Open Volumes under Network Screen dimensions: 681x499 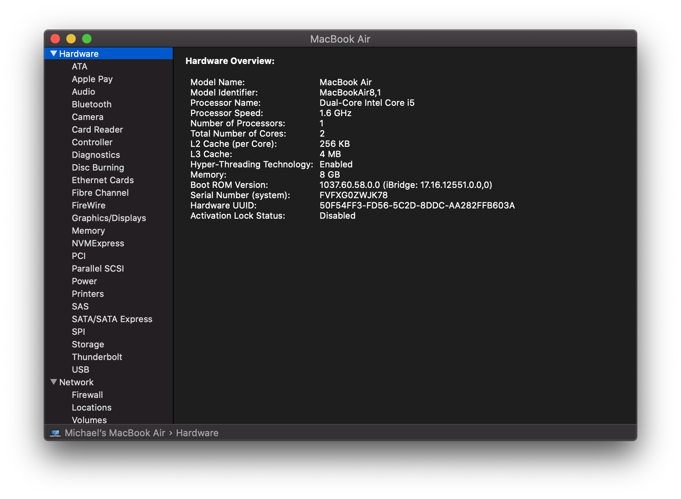(89, 420)
